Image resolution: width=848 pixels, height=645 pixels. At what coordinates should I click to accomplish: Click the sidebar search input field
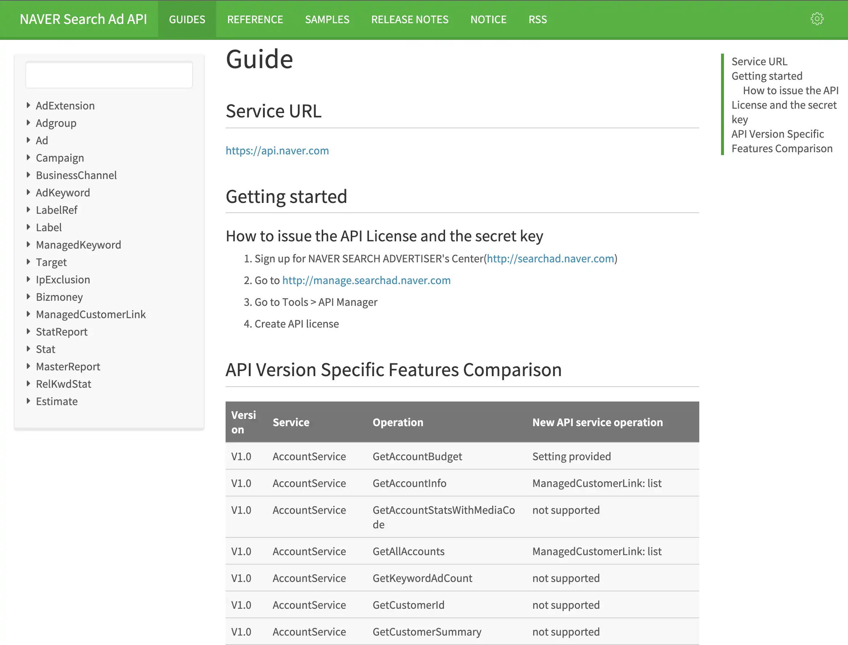[109, 75]
